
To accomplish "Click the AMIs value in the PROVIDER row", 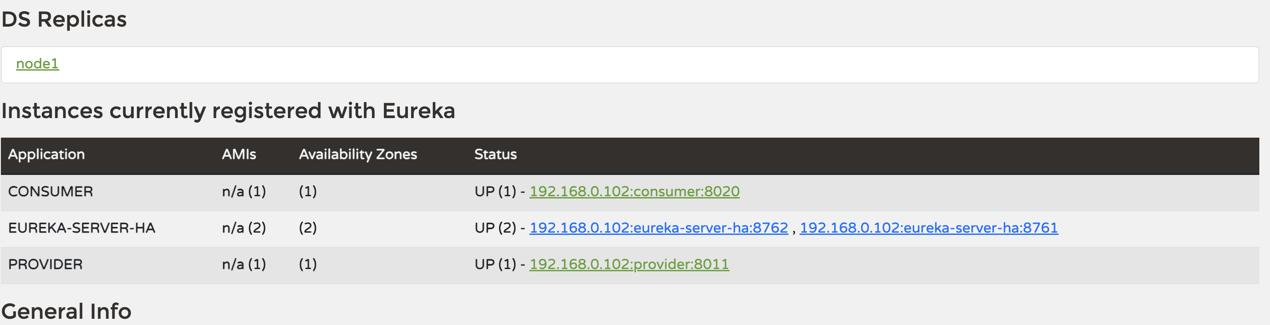I will click(244, 265).
